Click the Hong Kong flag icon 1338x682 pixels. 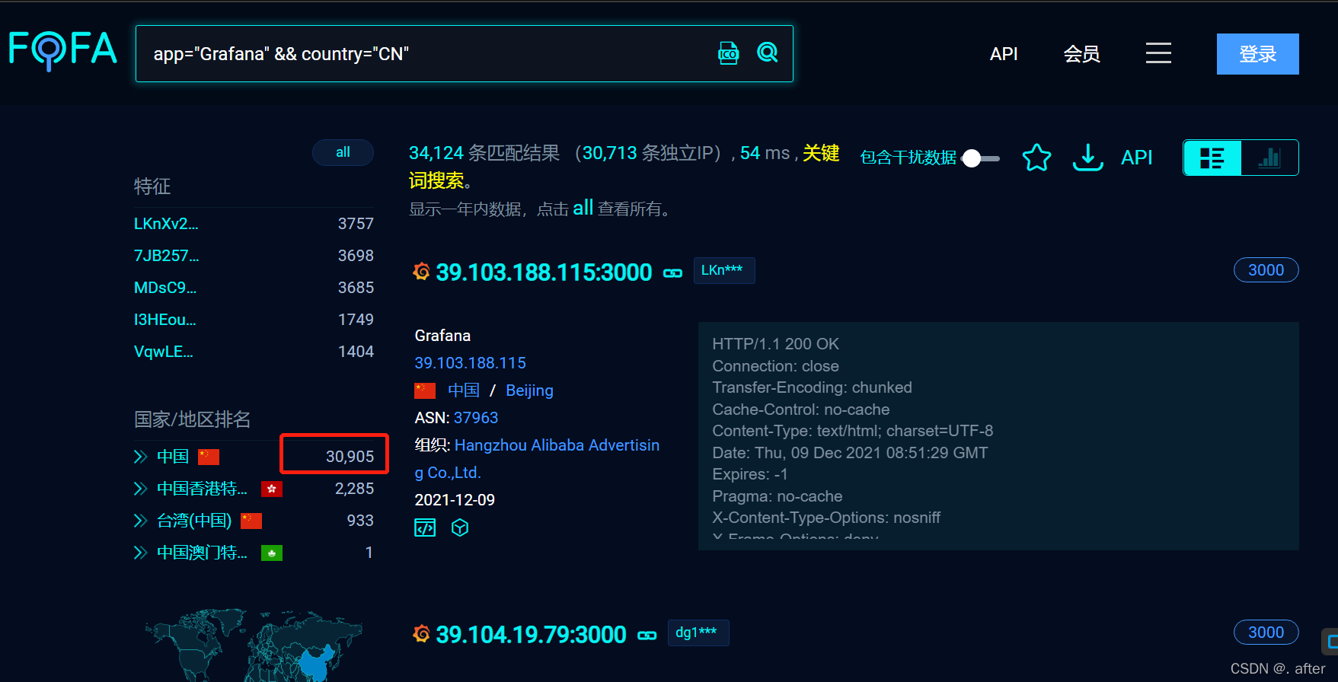pos(272,489)
